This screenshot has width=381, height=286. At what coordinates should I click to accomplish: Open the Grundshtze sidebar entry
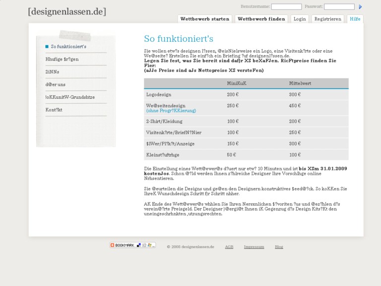coord(70,97)
